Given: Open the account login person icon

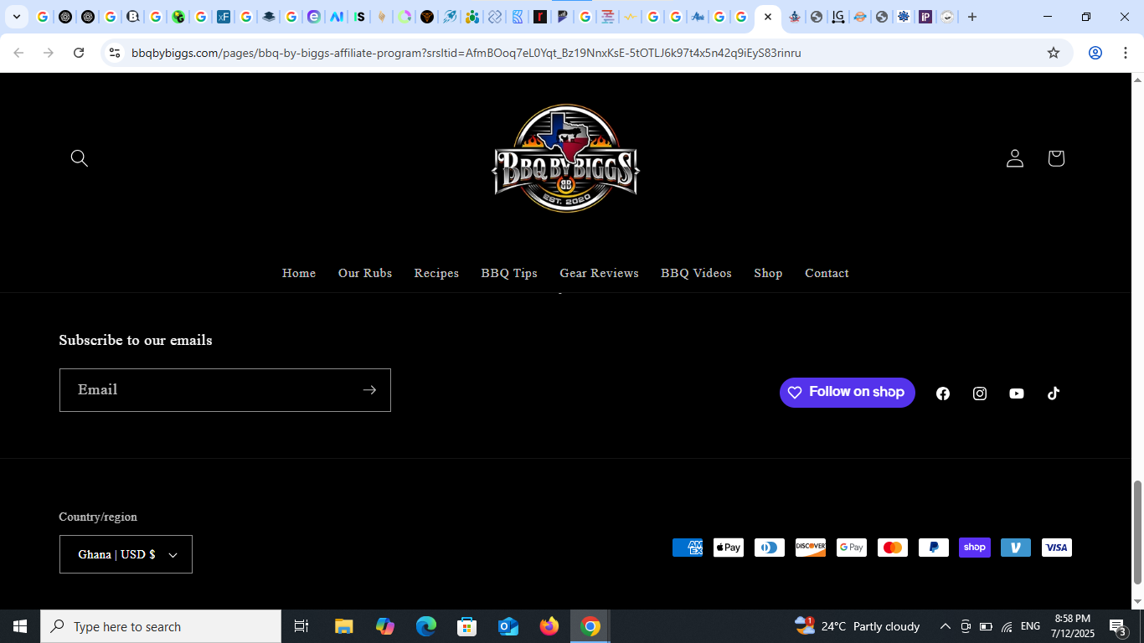Looking at the screenshot, I should click(x=1015, y=158).
